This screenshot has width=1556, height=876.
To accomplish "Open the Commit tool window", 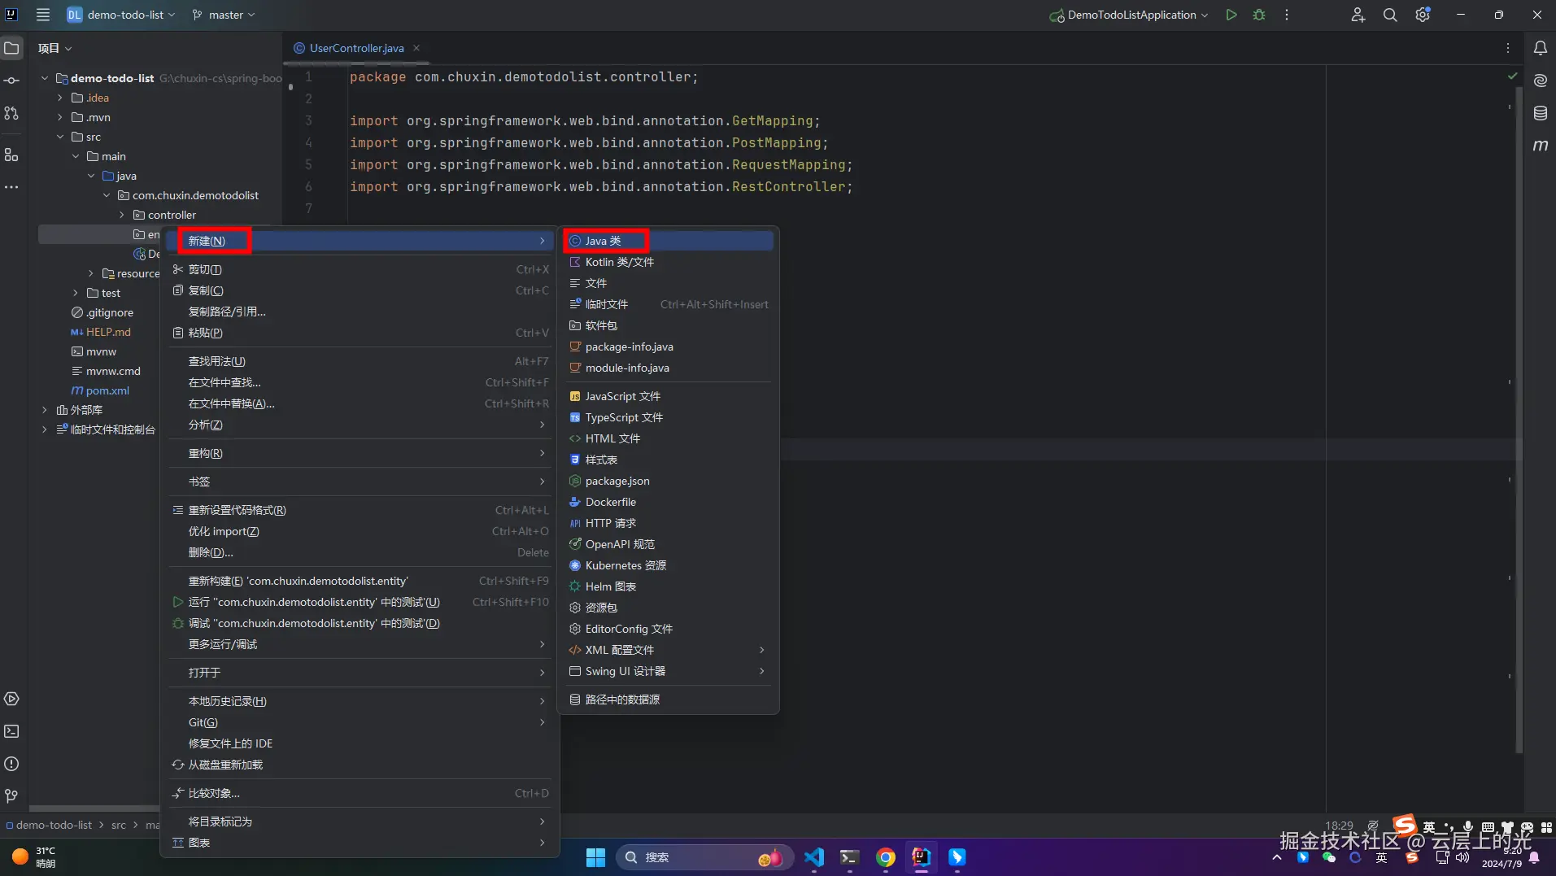I will 11,81.
